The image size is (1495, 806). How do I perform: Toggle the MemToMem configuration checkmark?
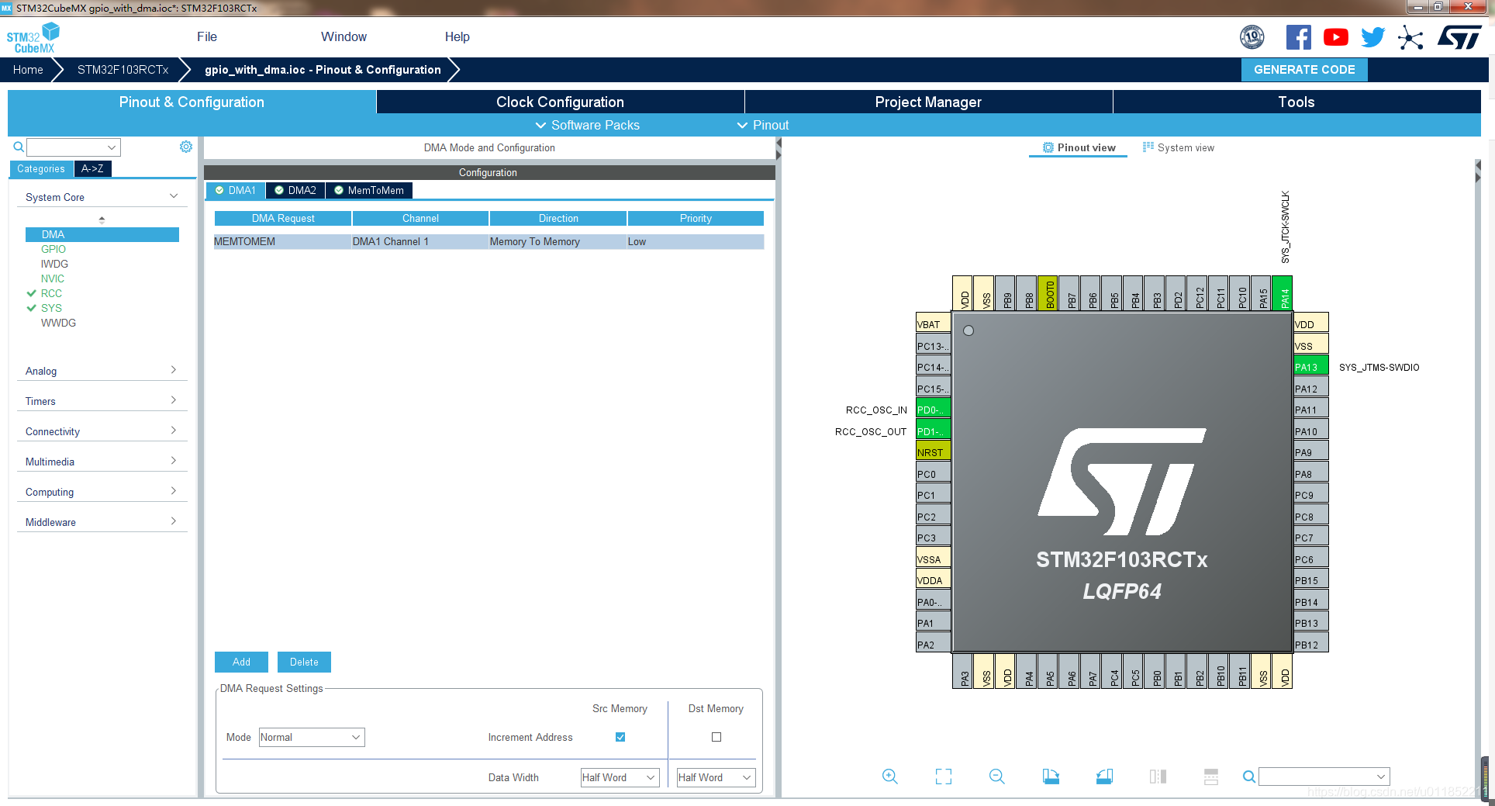pyautogui.click(x=339, y=190)
